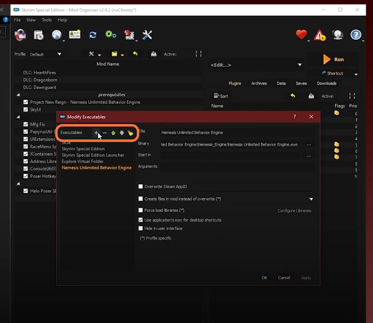This screenshot has width=373, height=323.
Task: Open the Tools menu
Action: [x=47, y=20]
